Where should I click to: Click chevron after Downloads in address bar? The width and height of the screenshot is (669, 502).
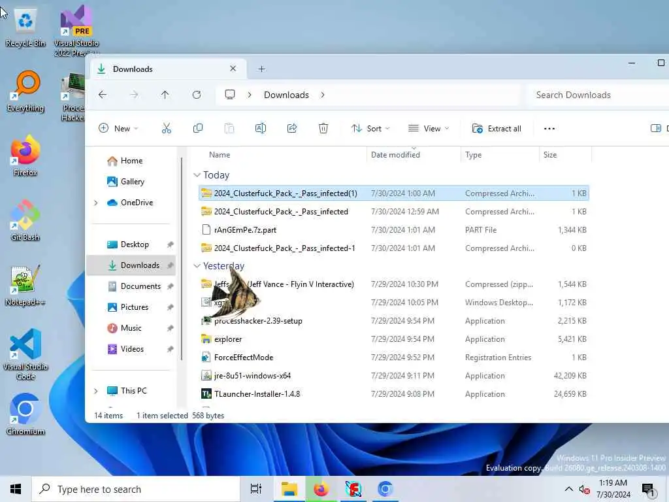pos(323,95)
